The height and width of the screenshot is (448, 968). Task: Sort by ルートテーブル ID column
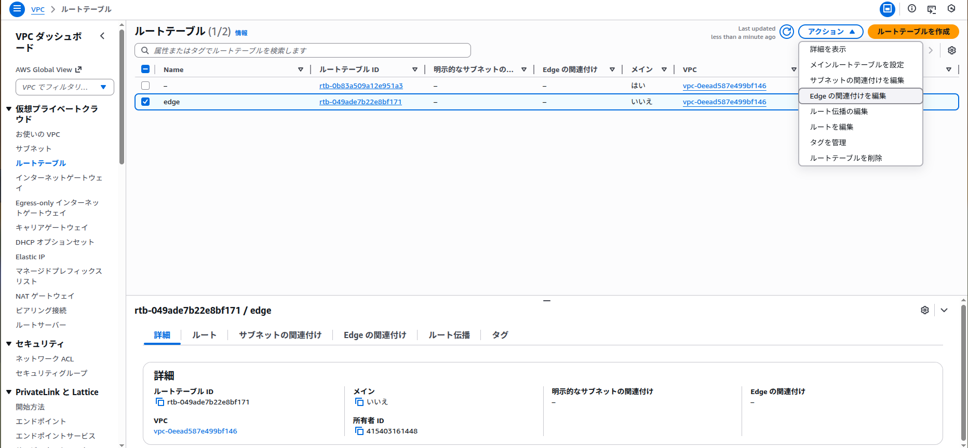tap(415, 69)
